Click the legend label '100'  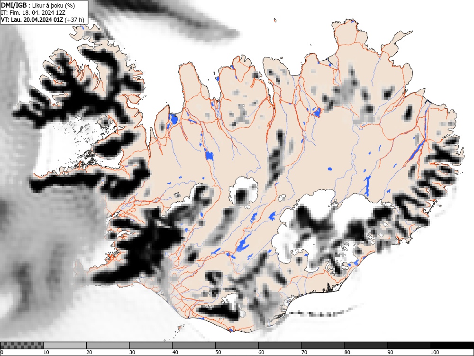coord(434,352)
